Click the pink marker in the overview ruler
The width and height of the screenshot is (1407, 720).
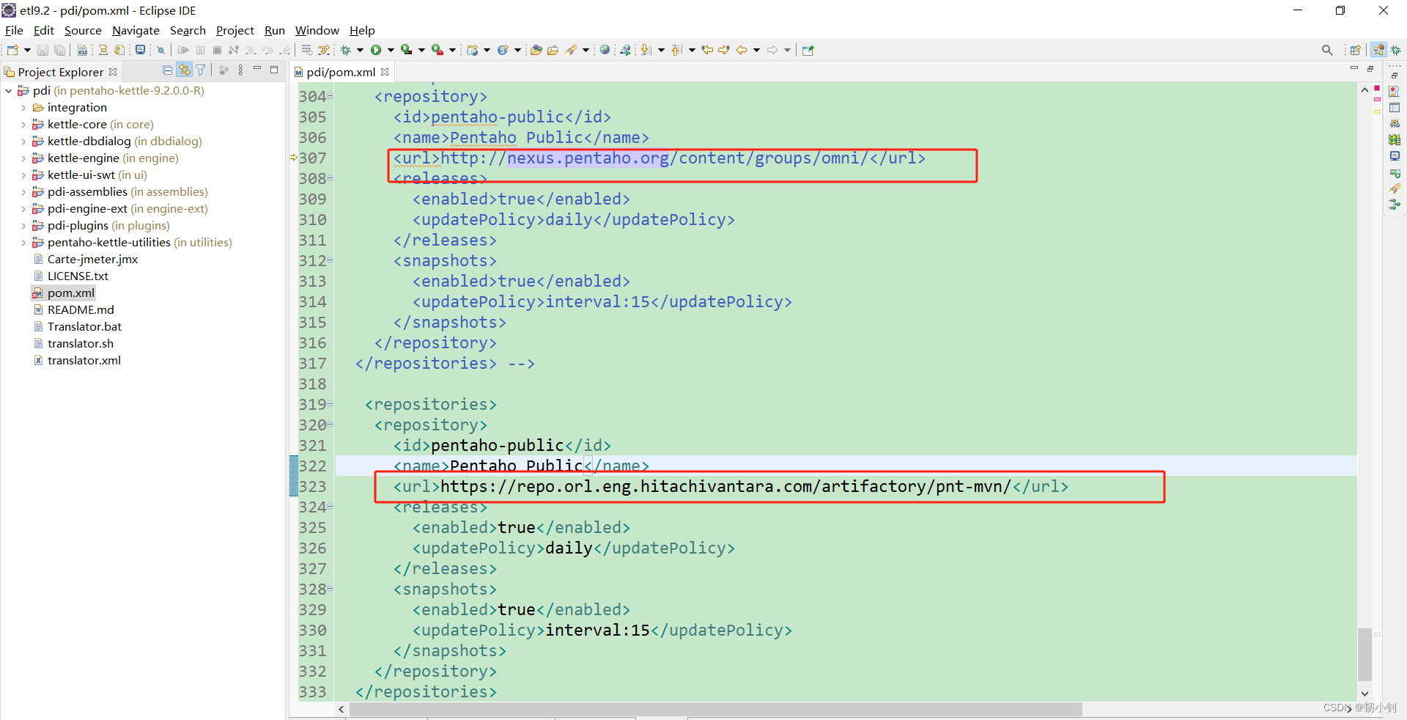coord(1377,99)
